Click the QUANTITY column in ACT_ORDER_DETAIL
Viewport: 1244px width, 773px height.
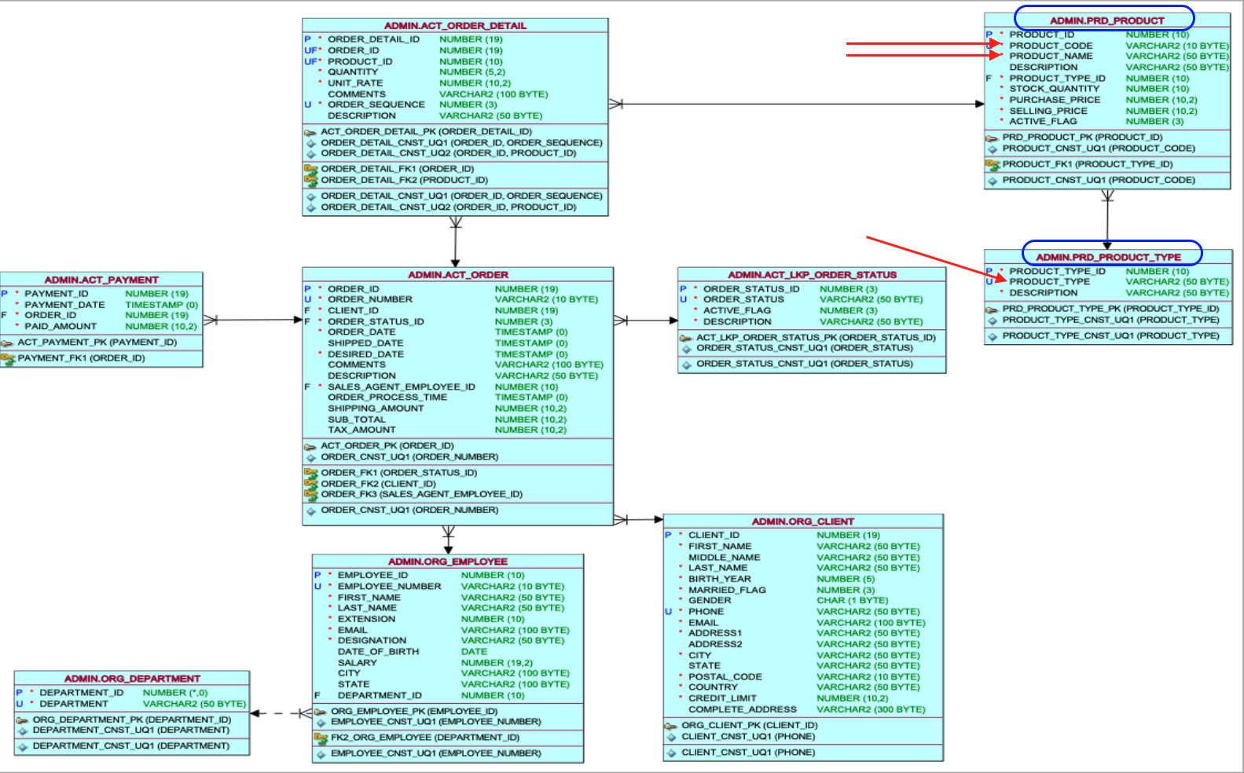click(x=455, y=71)
